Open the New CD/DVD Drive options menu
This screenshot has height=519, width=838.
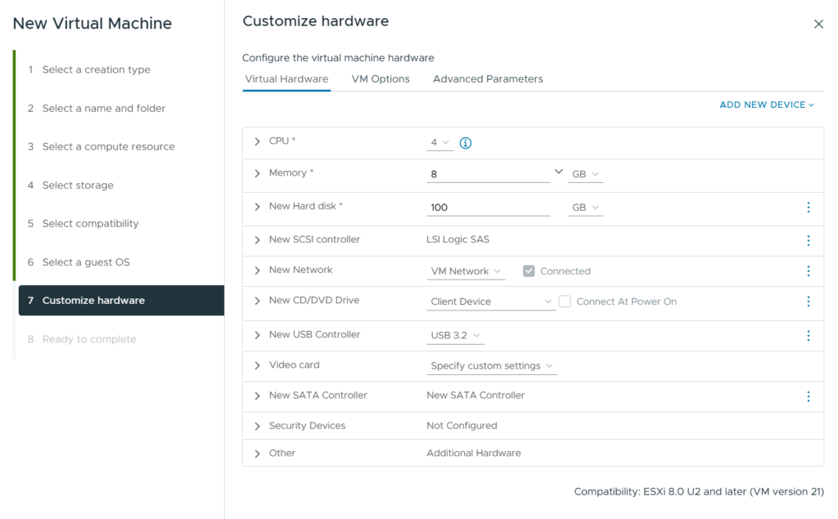pyautogui.click(x=808, y=302)
